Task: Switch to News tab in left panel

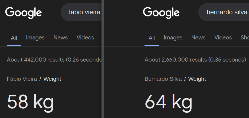Action: pos(61,38)
